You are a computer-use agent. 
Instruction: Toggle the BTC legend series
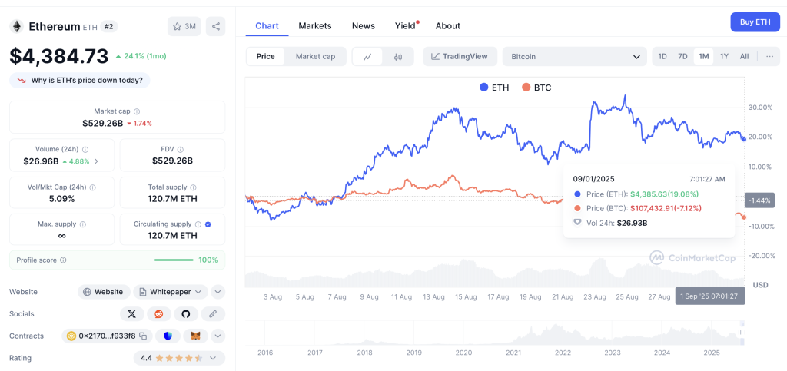pyautogui.click(x=536, y=88)
